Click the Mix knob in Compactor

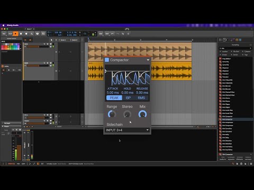[142, 114]
